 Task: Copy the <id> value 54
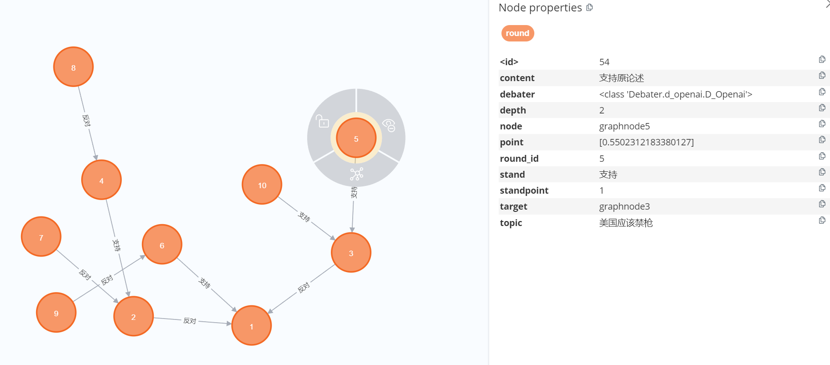pyautogui.click(x=822, y=59)
